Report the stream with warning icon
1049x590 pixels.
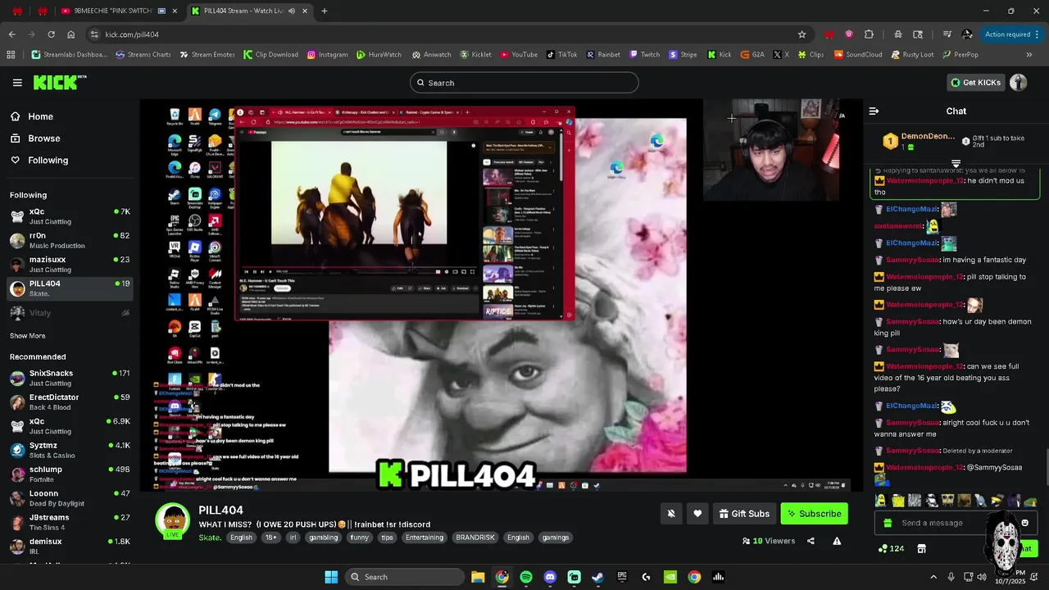point(837,541)
